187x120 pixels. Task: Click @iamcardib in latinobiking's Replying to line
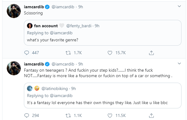[61, 96]
